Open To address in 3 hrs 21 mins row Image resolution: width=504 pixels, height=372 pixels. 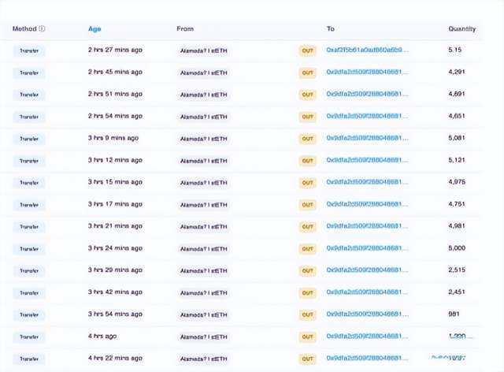coord(368,227)
